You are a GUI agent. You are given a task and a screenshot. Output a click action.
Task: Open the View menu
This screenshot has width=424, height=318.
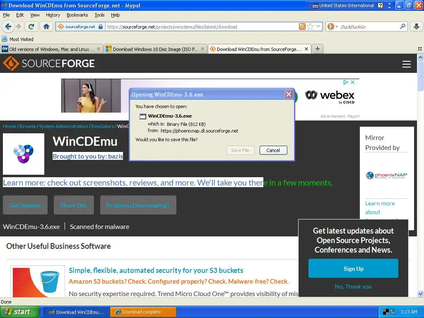(x=35, y=15)
